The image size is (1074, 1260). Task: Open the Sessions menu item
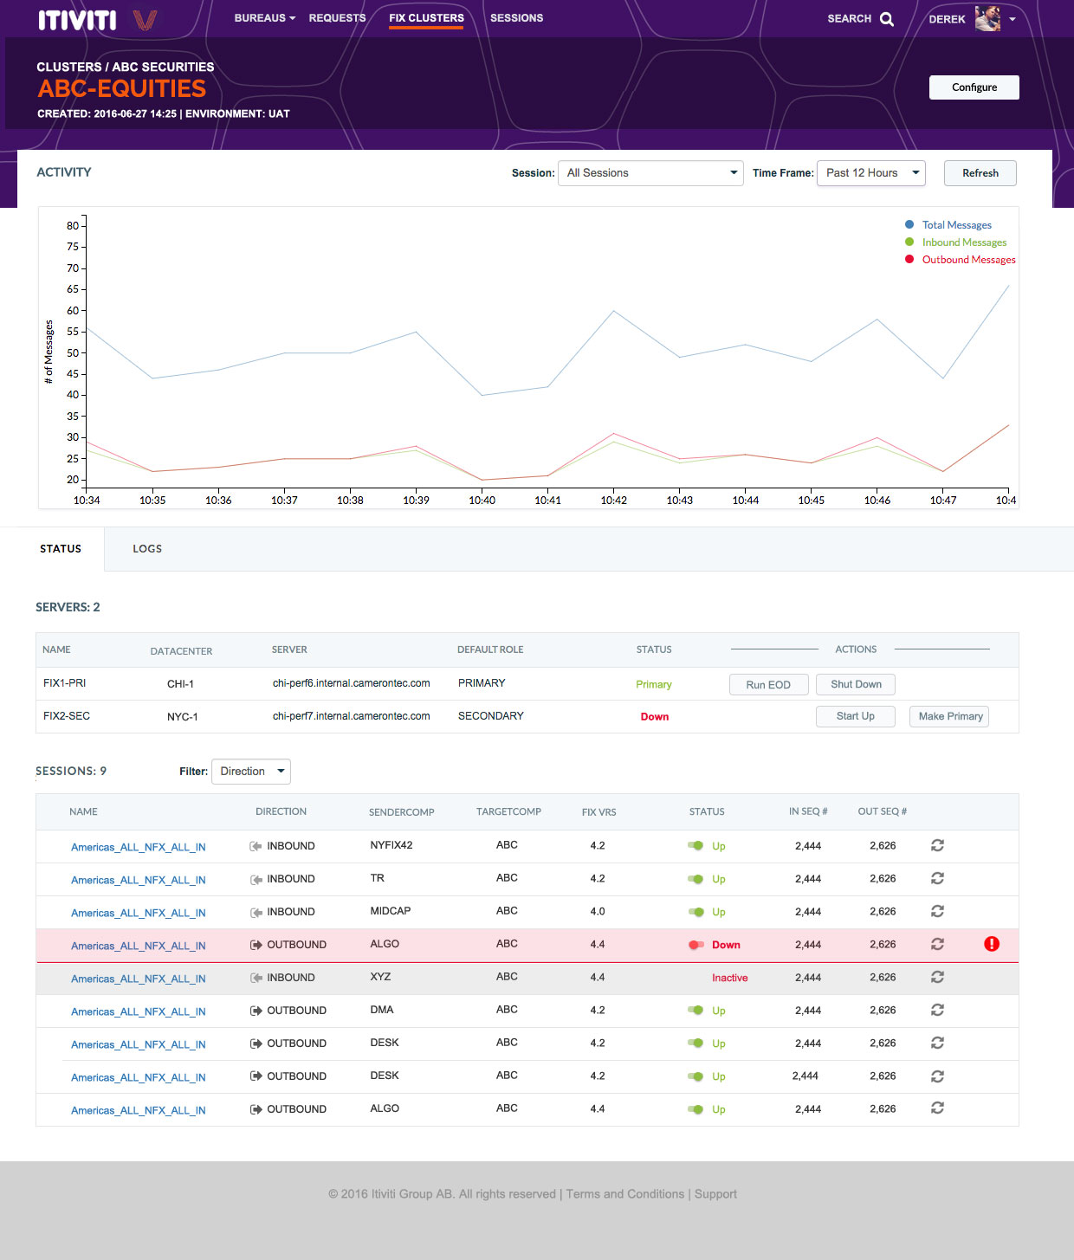pyautogui.click(x=516, y=18)
